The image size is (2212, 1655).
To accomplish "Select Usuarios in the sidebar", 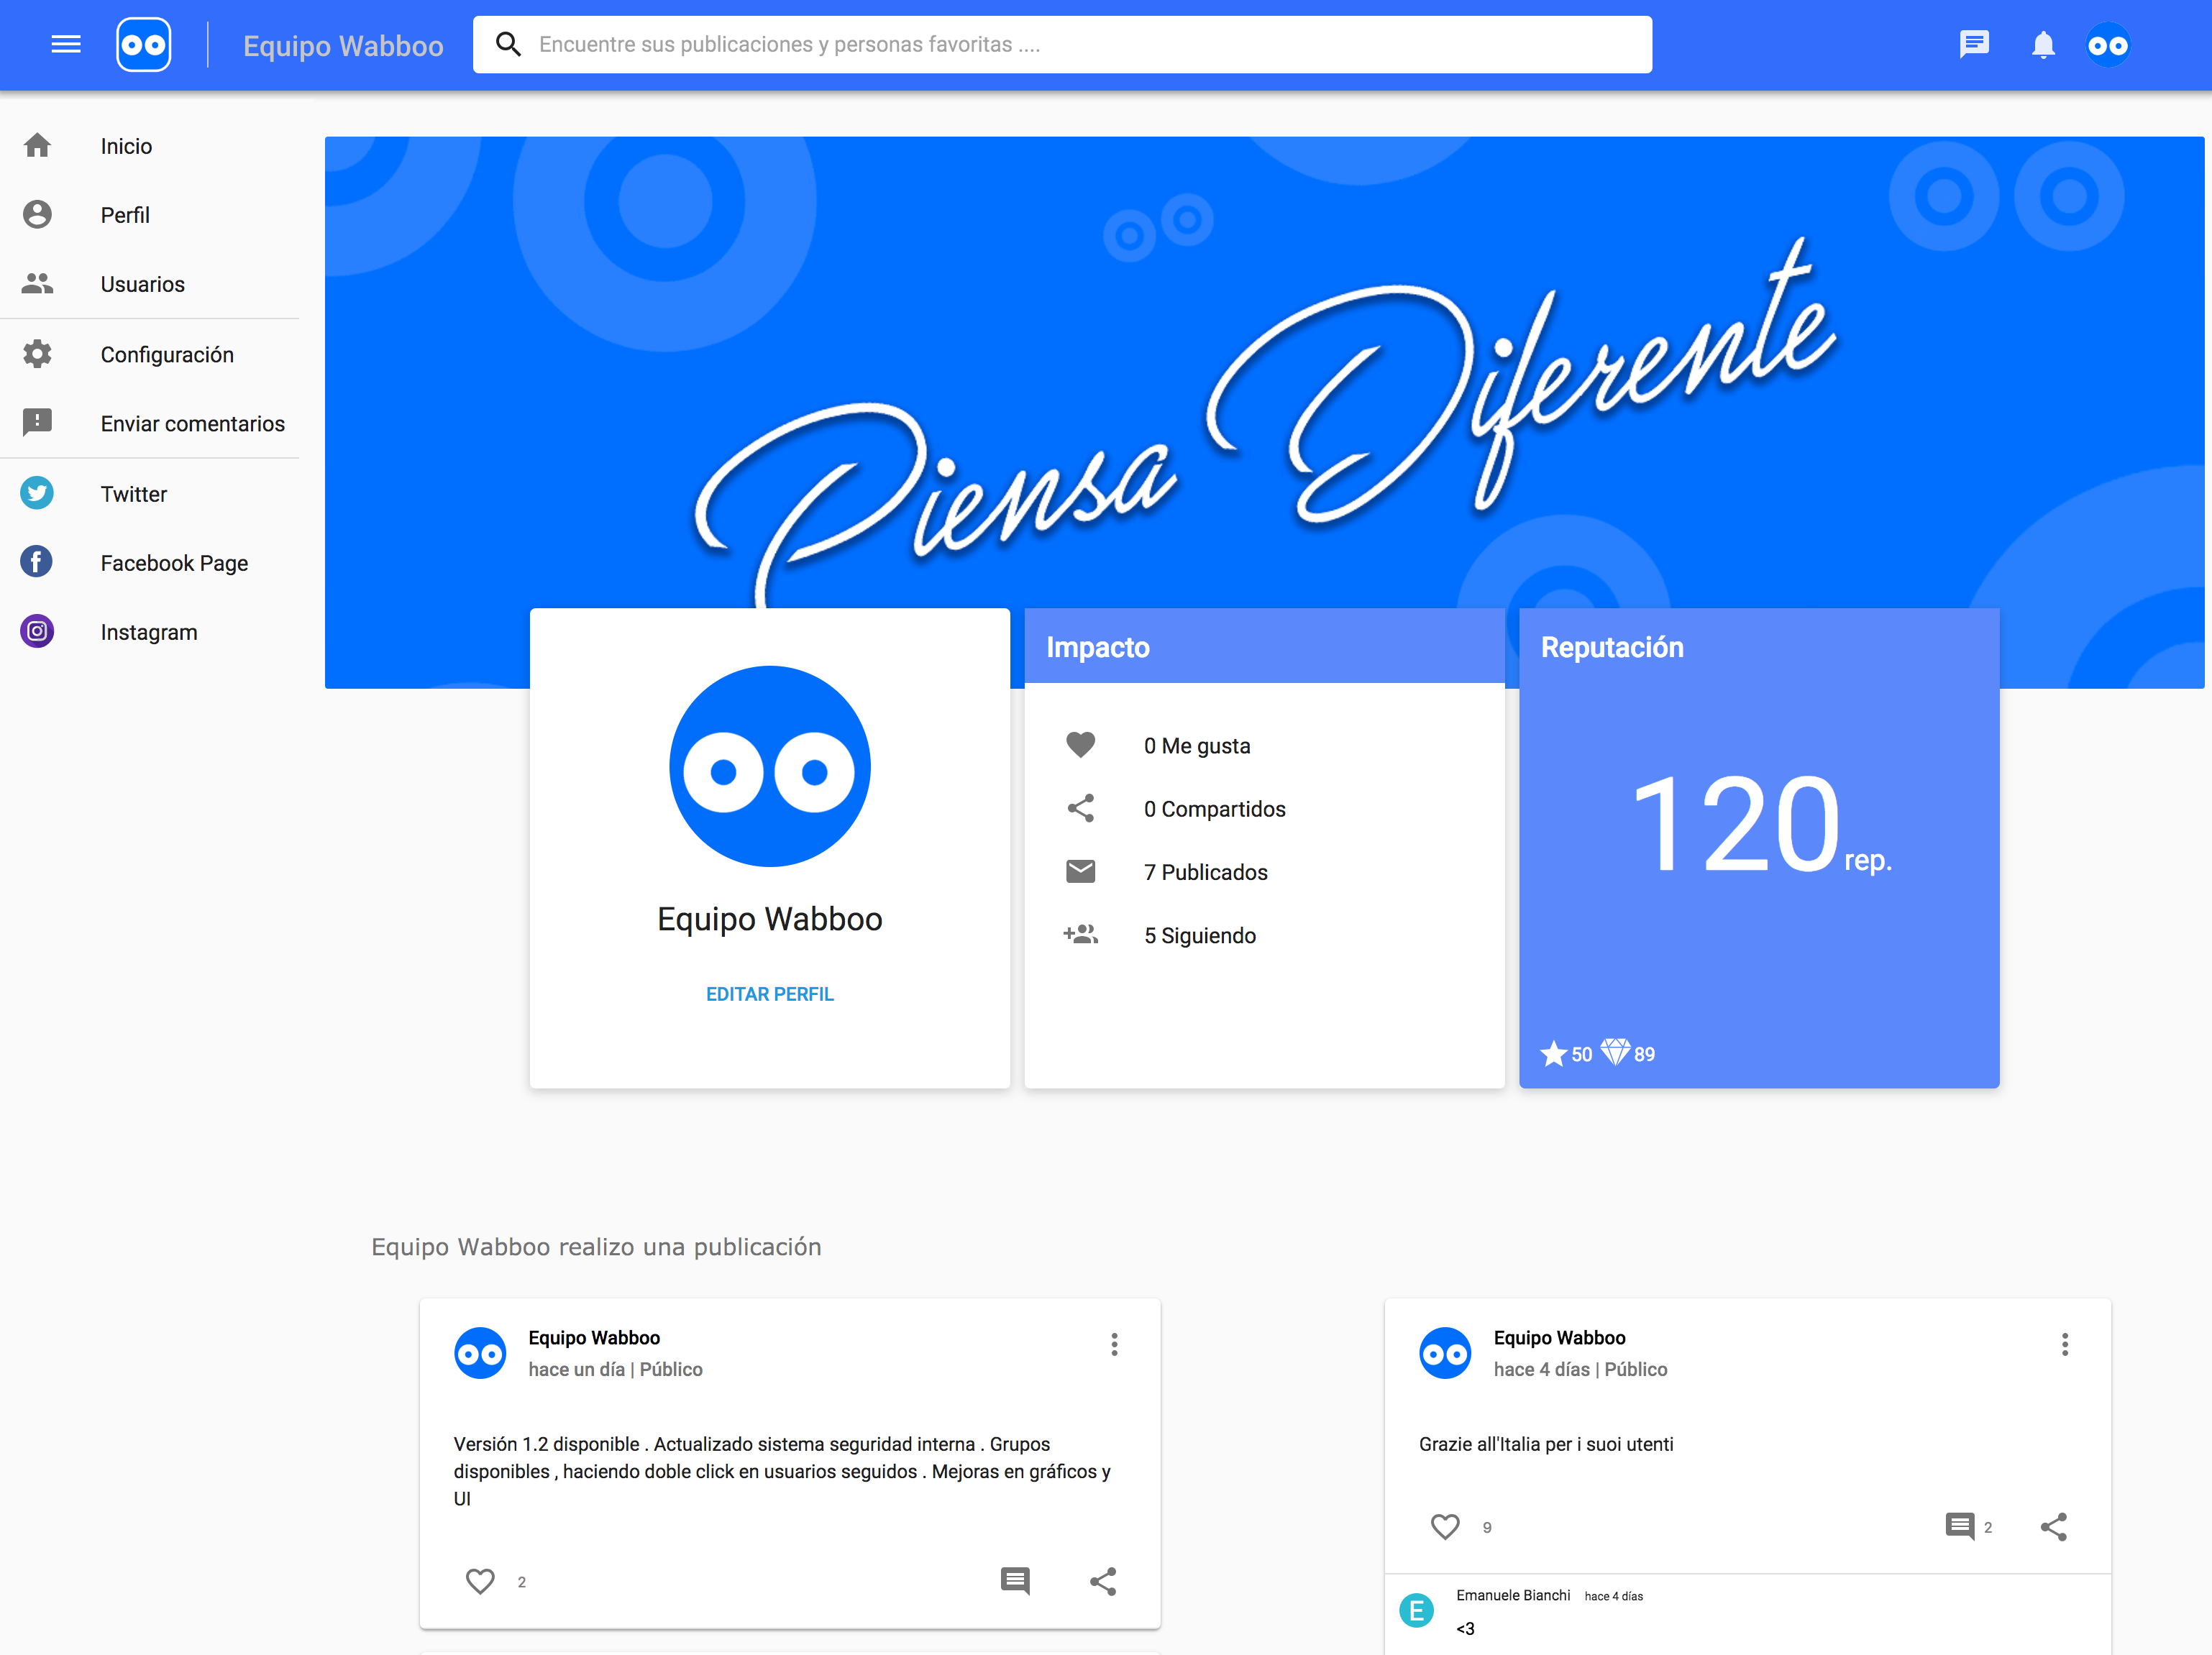I will (x=142, y=284).
